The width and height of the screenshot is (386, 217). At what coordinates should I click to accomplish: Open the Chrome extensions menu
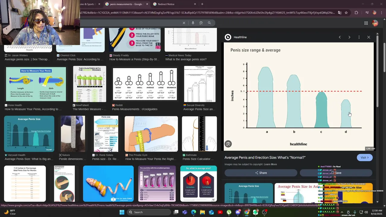point(356,13)
